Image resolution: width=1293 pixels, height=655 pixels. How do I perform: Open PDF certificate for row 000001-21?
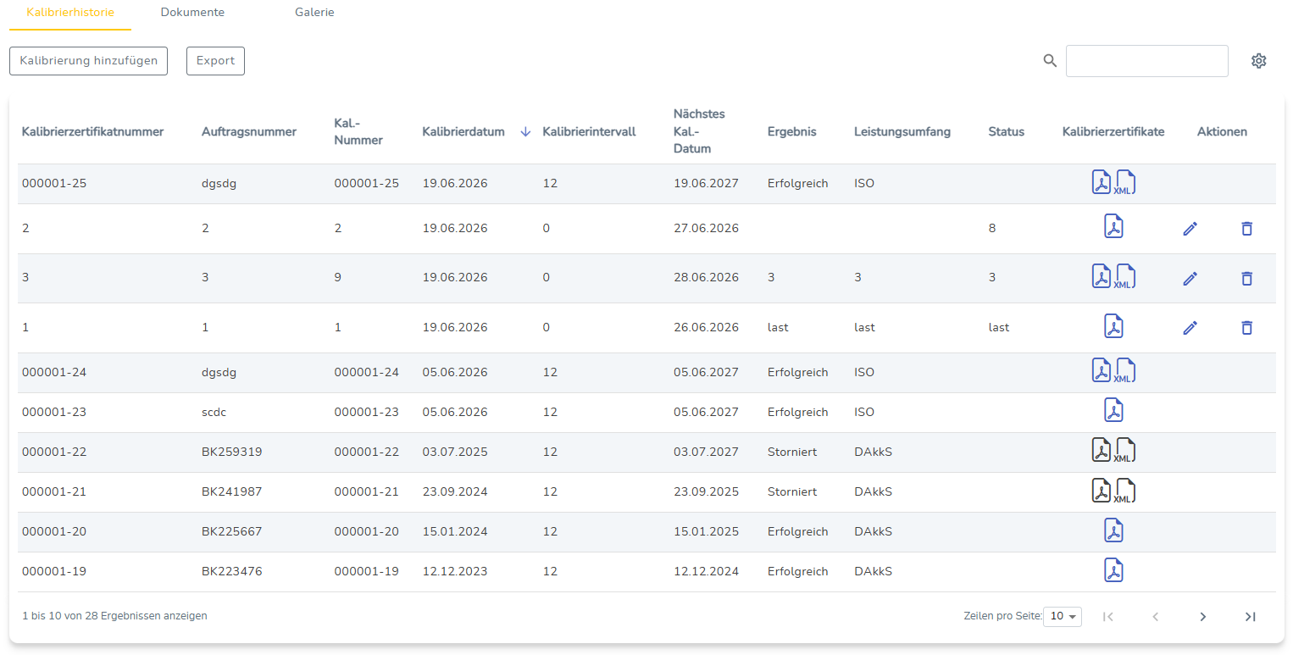(1101, 491)
